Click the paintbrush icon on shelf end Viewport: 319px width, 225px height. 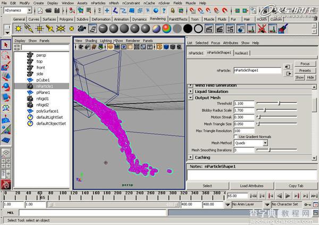(x=283, y=29)
